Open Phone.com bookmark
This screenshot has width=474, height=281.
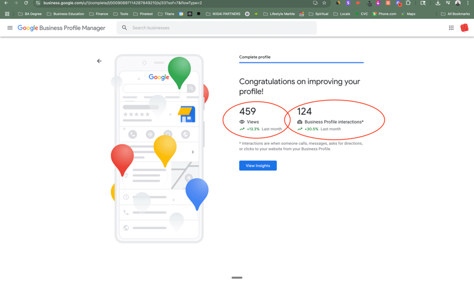[385, 14]
